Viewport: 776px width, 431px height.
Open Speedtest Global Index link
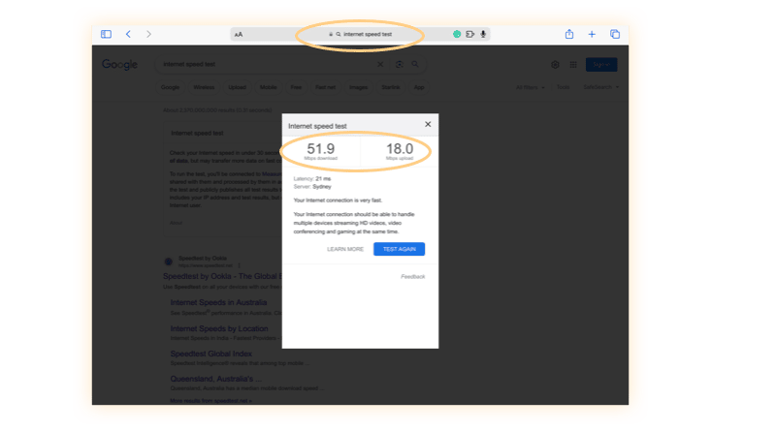tap(210, 354)
